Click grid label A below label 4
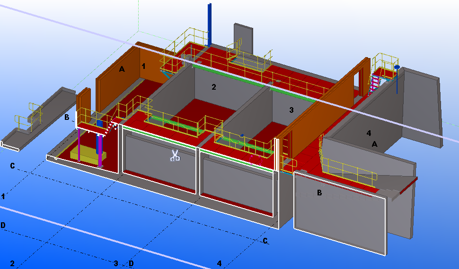 pos(374,144)
